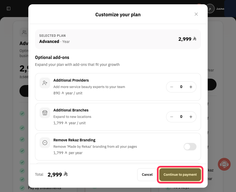Cancel the plan customization dialog
Image resolution: width=236 pixels, height=192 pixels.
(x=147, y=175)
